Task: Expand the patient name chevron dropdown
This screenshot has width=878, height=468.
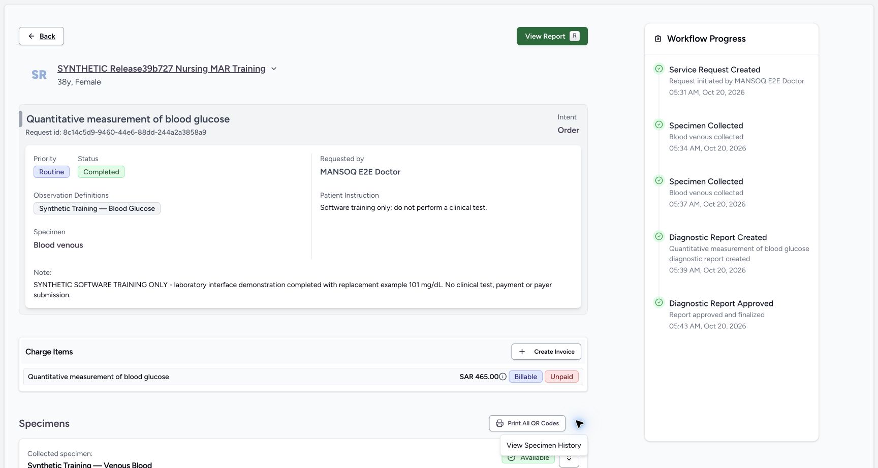Action: click(274, 69)
